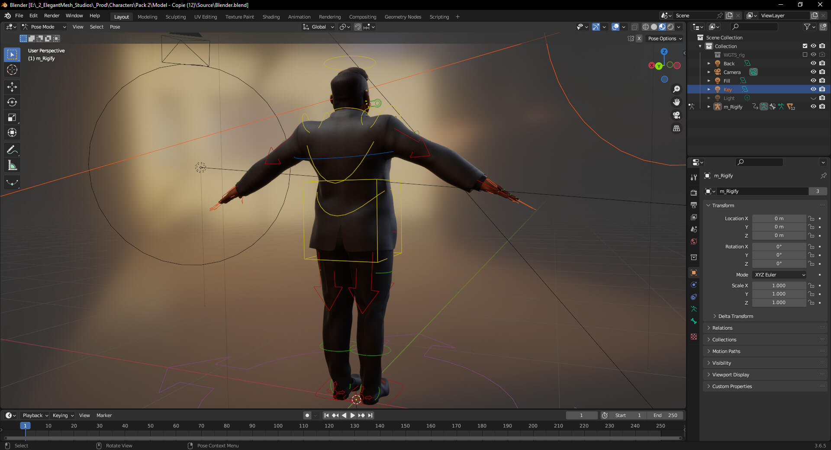This screenshot has width=831, height=450.
Task: Toggle camera view in viewport
Action: point(676,115)
